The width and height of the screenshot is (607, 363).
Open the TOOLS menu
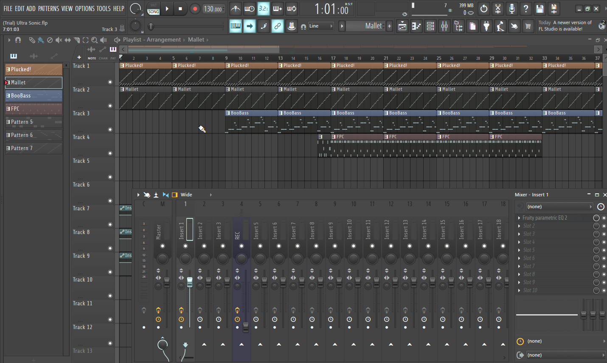pos(103,8)
